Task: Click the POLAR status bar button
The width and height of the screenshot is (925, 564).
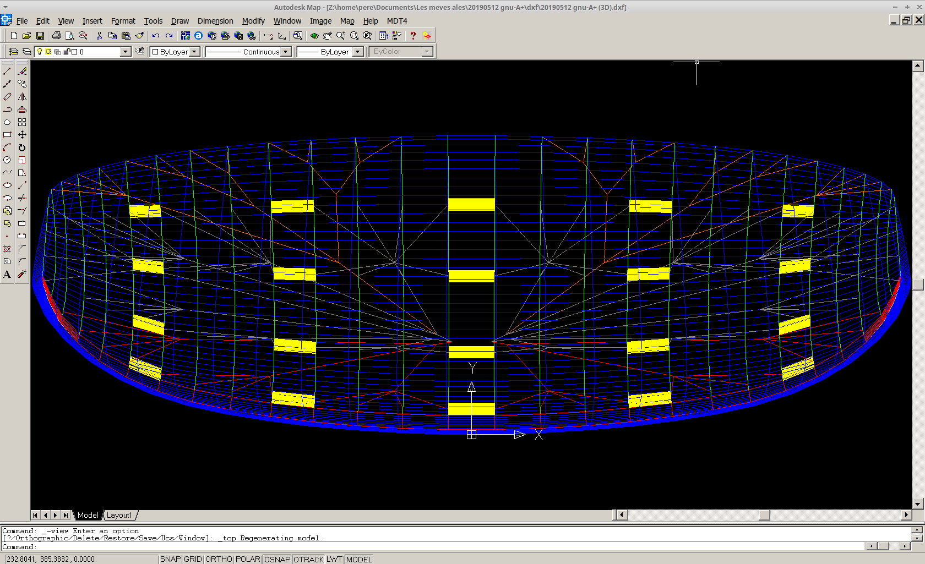Action: (248, 559)
